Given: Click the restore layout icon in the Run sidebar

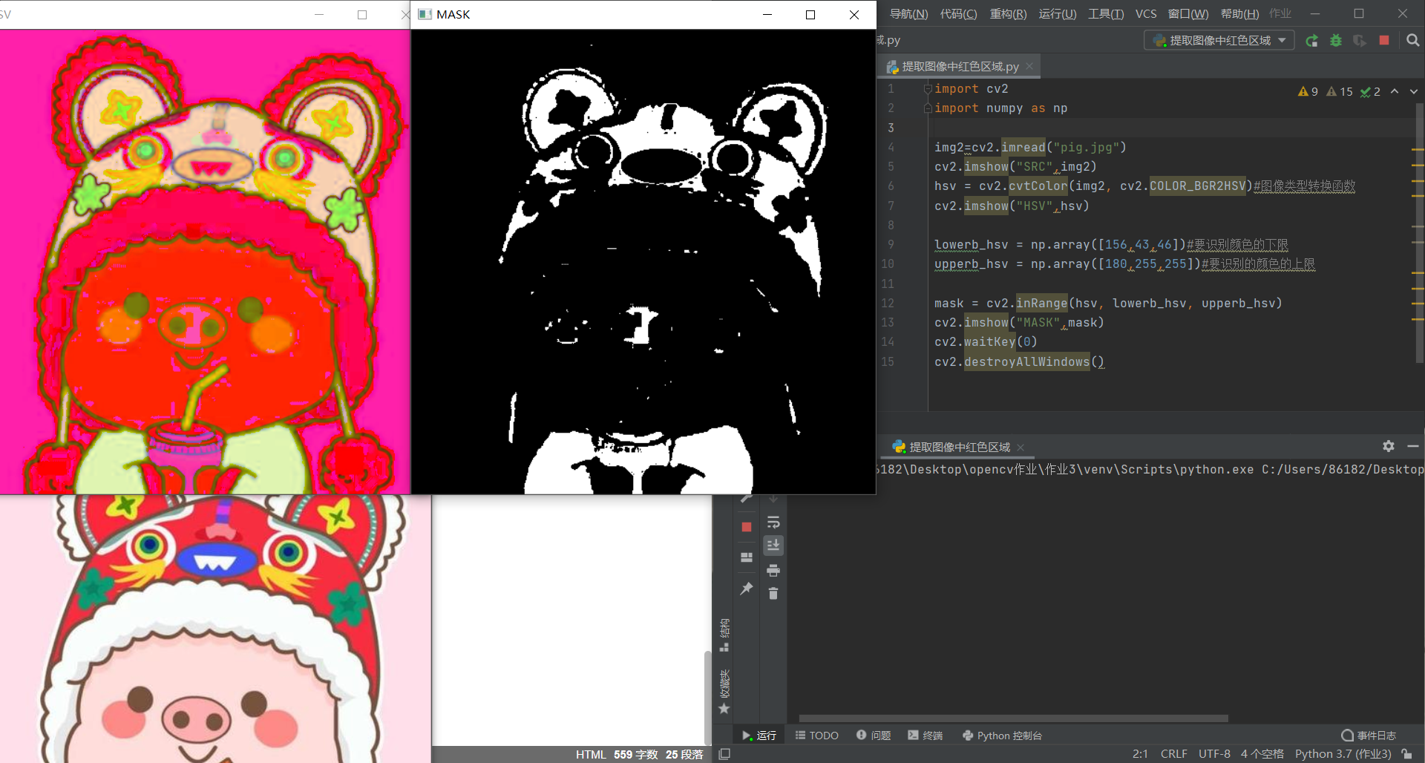Looking at the screenshot, I should (747, 557).
